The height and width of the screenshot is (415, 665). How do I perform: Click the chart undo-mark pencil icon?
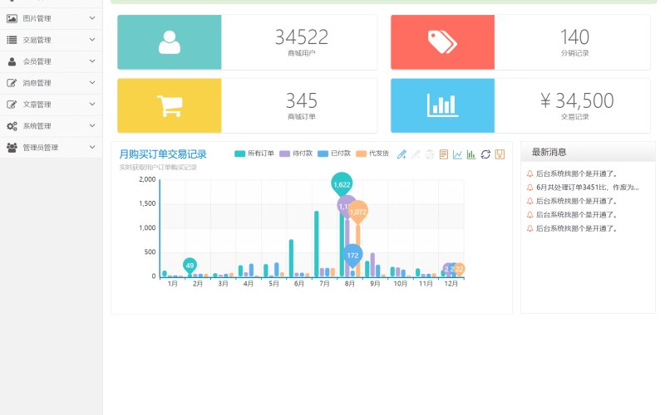pos(416,154)
